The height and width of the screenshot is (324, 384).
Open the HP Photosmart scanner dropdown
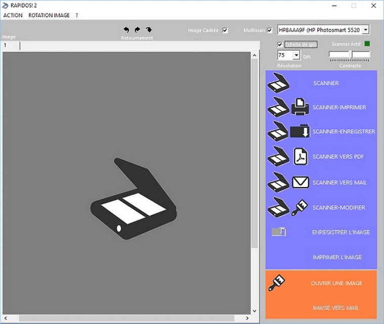click(x=366, y=30)
